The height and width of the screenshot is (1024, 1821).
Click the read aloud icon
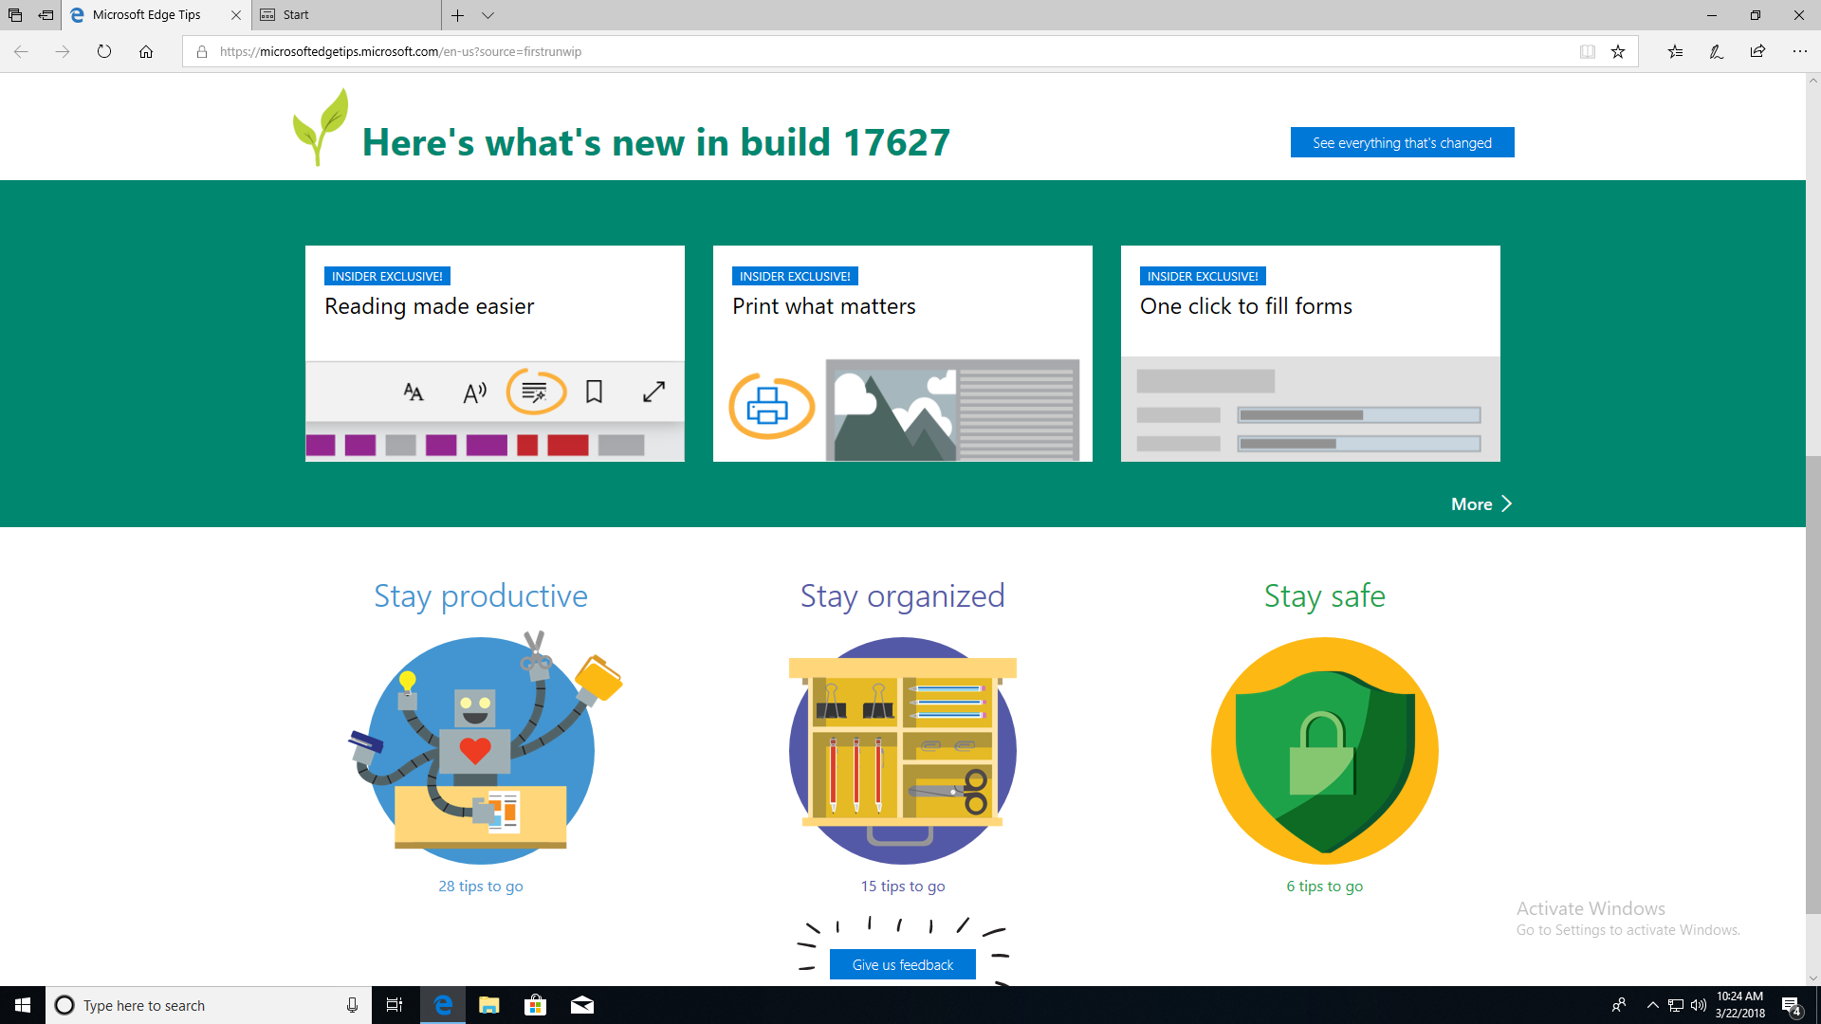474,392
